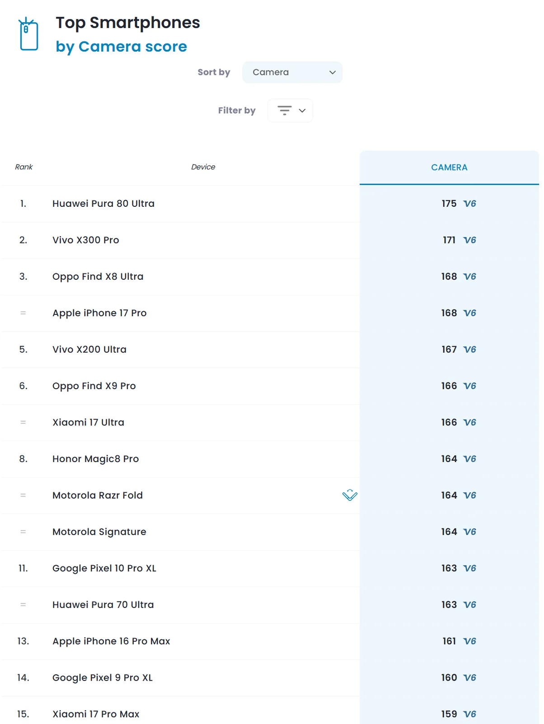
Task: Open Huawei Pura 80 Ultra device page
Action: [x=103, y=204]
